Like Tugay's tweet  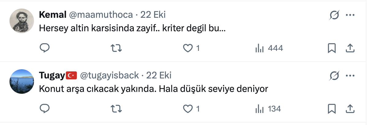pos(188,108)
